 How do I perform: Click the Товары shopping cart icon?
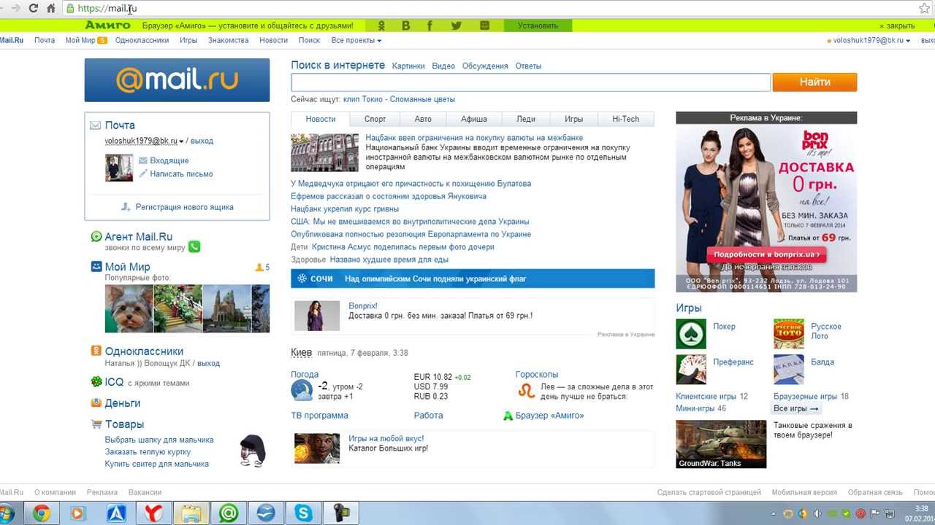click(96, 424)
